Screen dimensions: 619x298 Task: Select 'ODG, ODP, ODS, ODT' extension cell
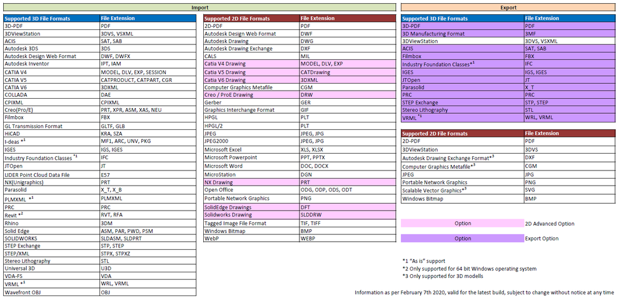348,190
